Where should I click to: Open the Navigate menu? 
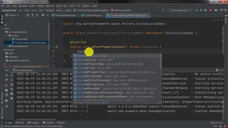(23, 6)
